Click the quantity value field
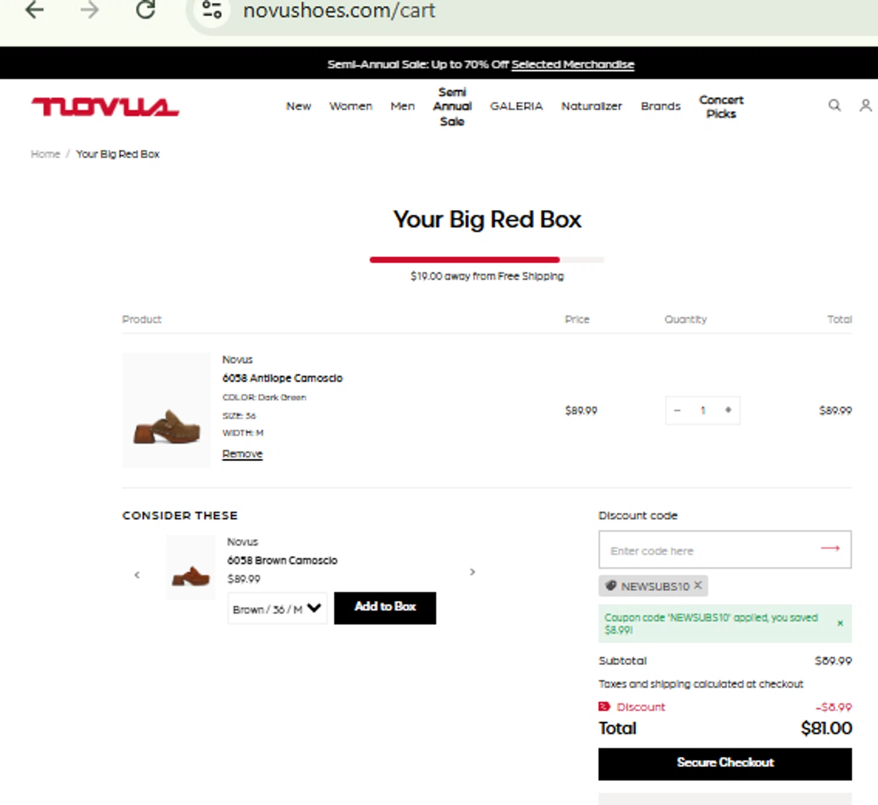Image resolution: width=878 pixels, height=805 pixels. click(703, 410)
